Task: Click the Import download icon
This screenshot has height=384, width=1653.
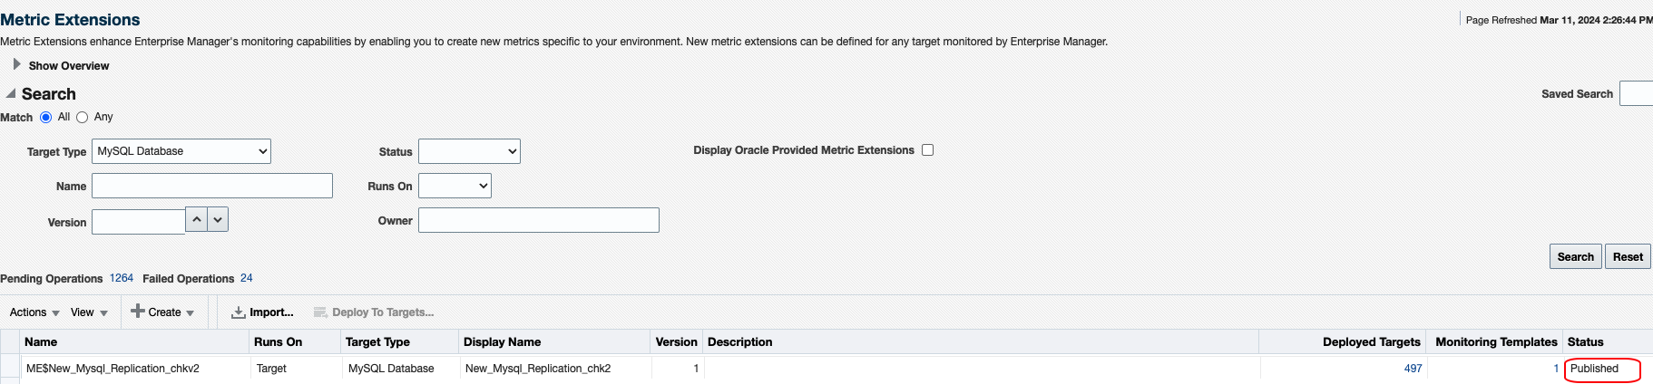Action: 239,312
